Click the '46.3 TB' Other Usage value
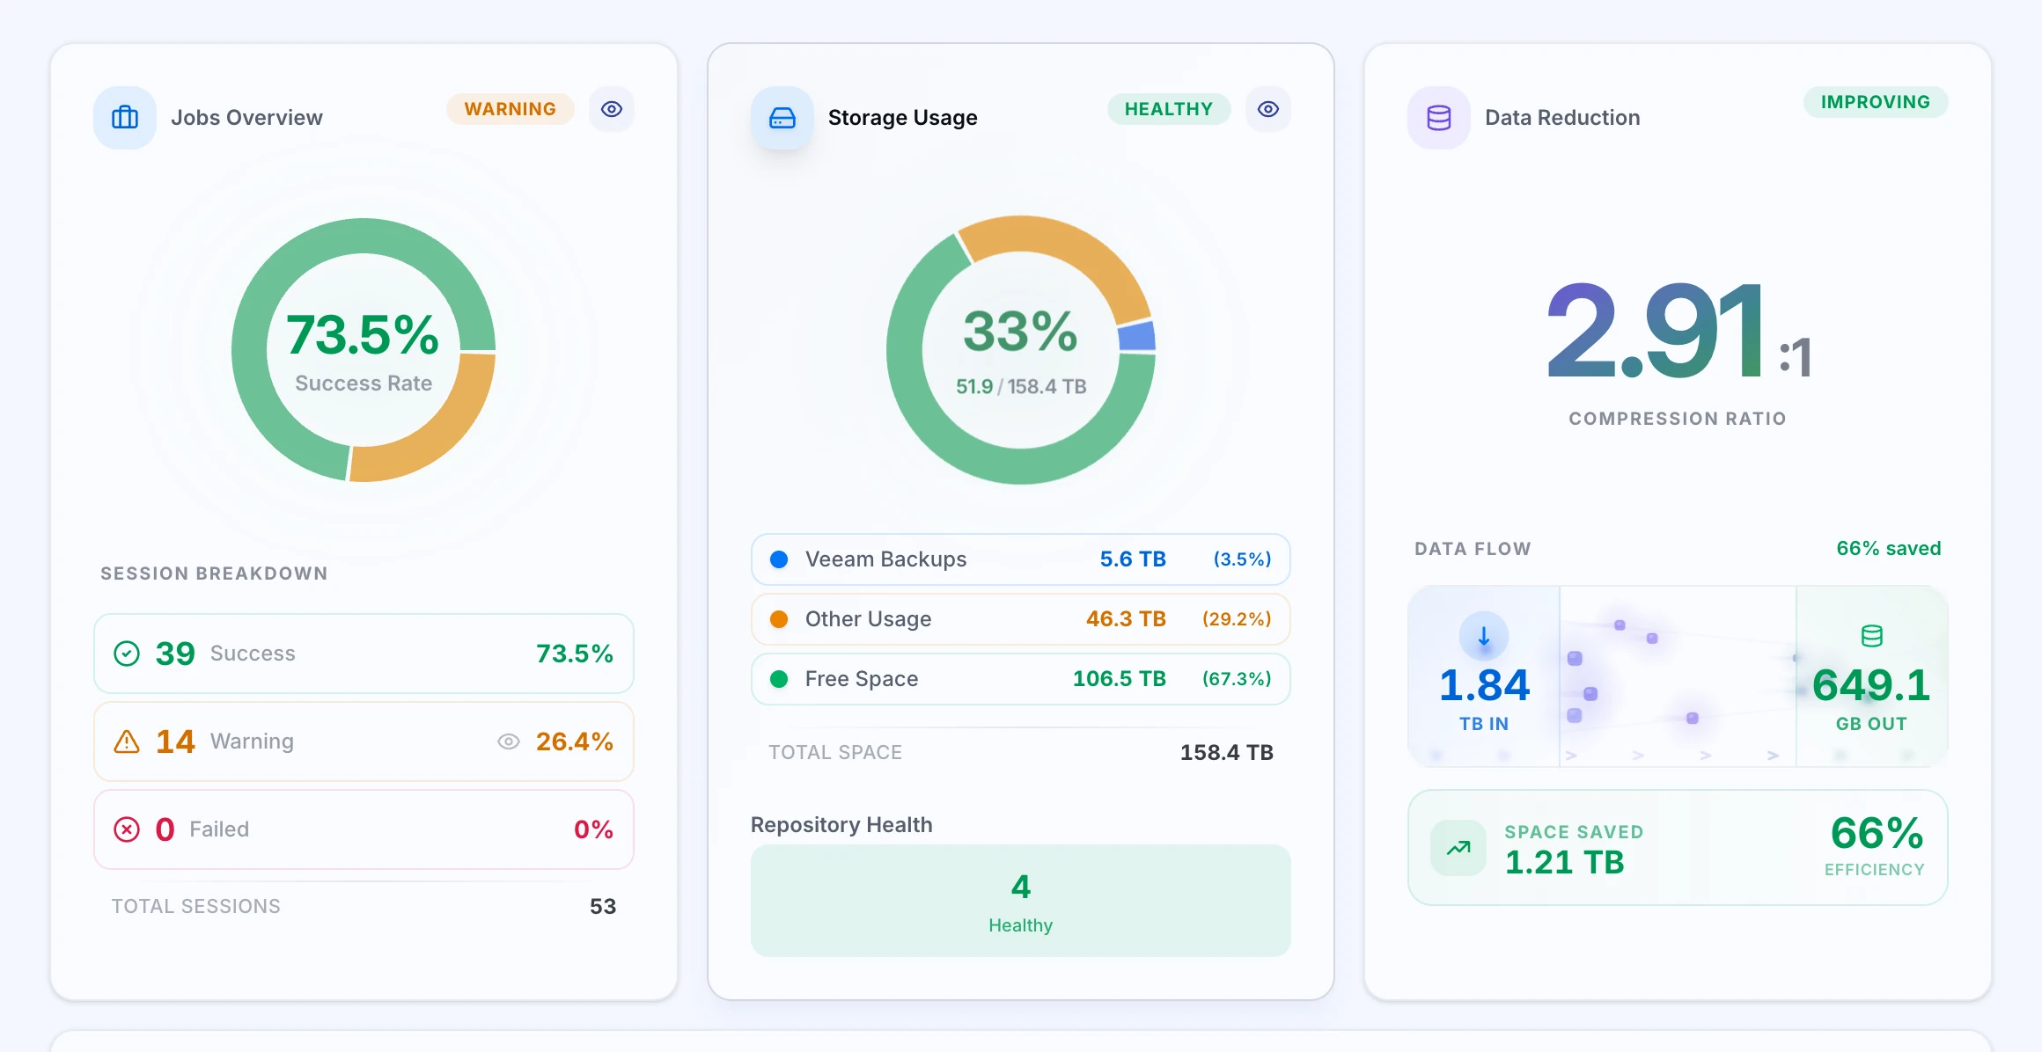Image resolution: width=2042 pixels, height=1052 pixels. pyautogui.click(x=1126, y=619)
